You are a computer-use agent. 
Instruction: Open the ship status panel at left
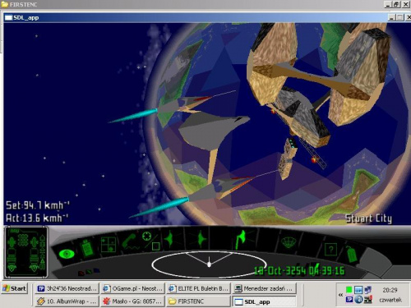pos(26,252)
